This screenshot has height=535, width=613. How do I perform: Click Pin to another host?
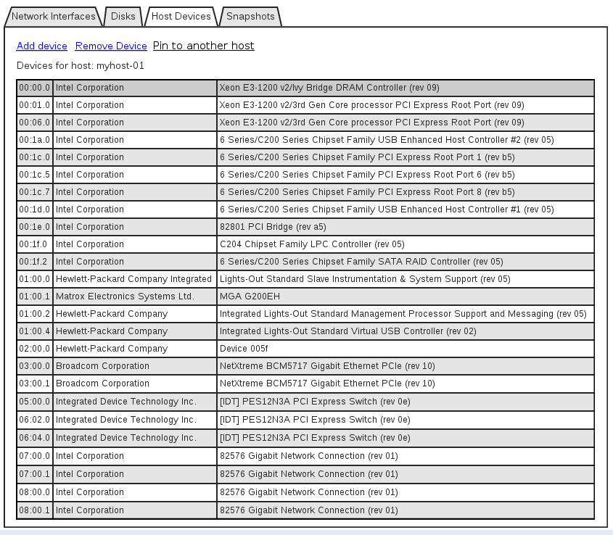click(x=204, y=46)
